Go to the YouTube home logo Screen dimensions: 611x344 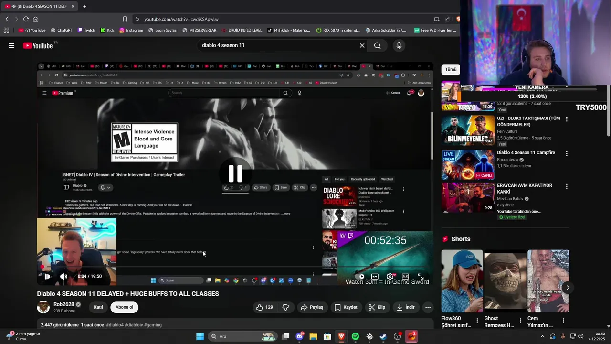[x=38, y=45]
